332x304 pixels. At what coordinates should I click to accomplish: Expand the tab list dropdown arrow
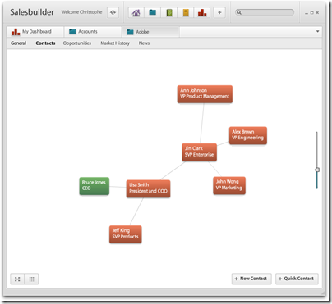click(317, 32)
